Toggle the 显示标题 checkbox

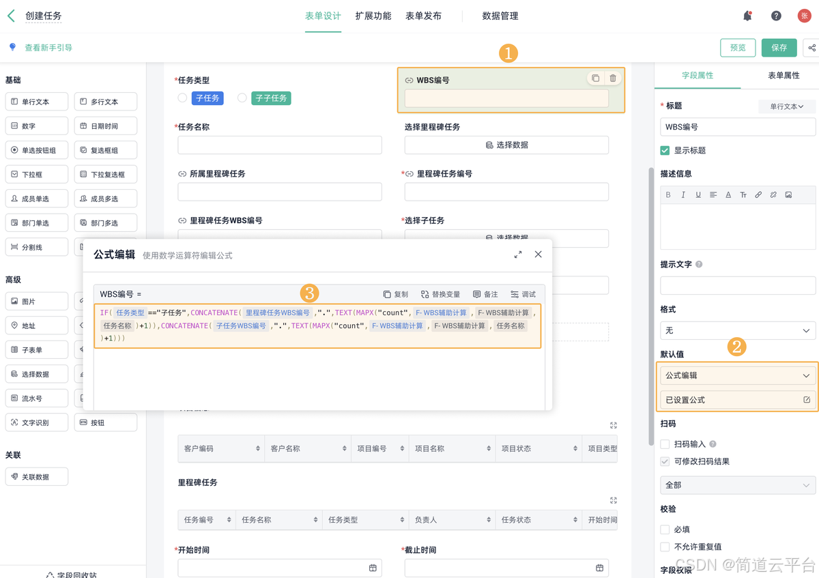(665, 150)
